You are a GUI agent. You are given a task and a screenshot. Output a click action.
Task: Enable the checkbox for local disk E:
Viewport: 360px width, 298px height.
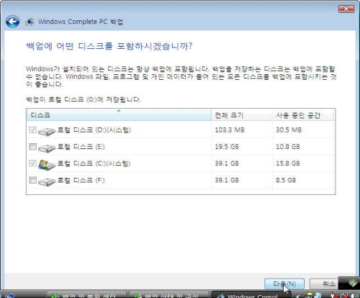point(32,146)
